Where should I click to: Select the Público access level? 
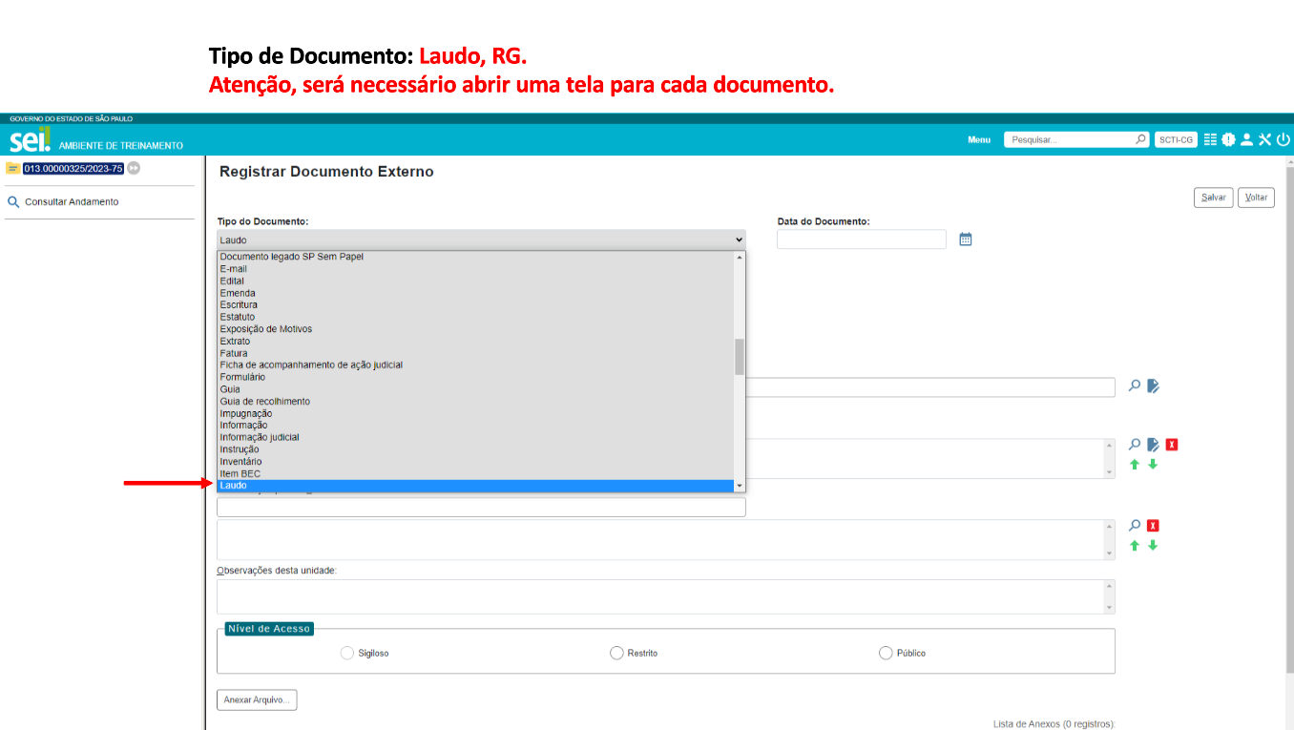pos(886,653)
